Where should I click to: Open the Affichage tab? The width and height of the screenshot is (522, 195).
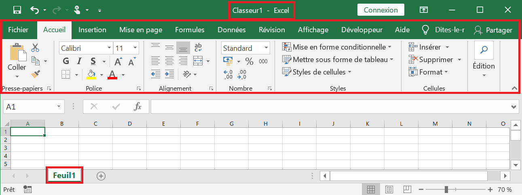pyautogui.click(x=313, y=30)
